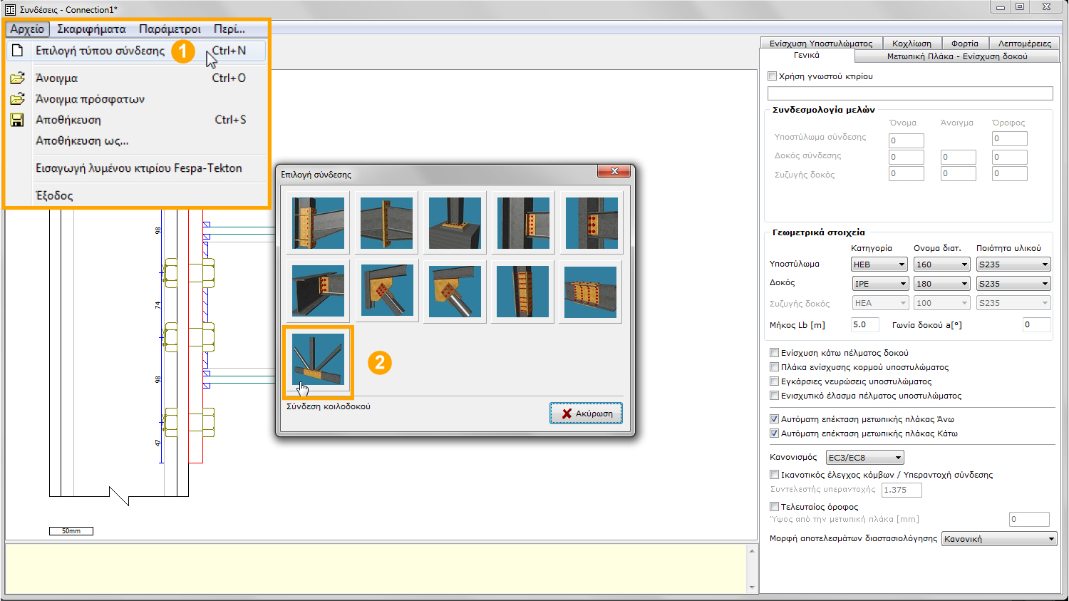Choose the column splice connection icon
The image size is (1069, 601).
pyautogui.click(x=523, y=292)
